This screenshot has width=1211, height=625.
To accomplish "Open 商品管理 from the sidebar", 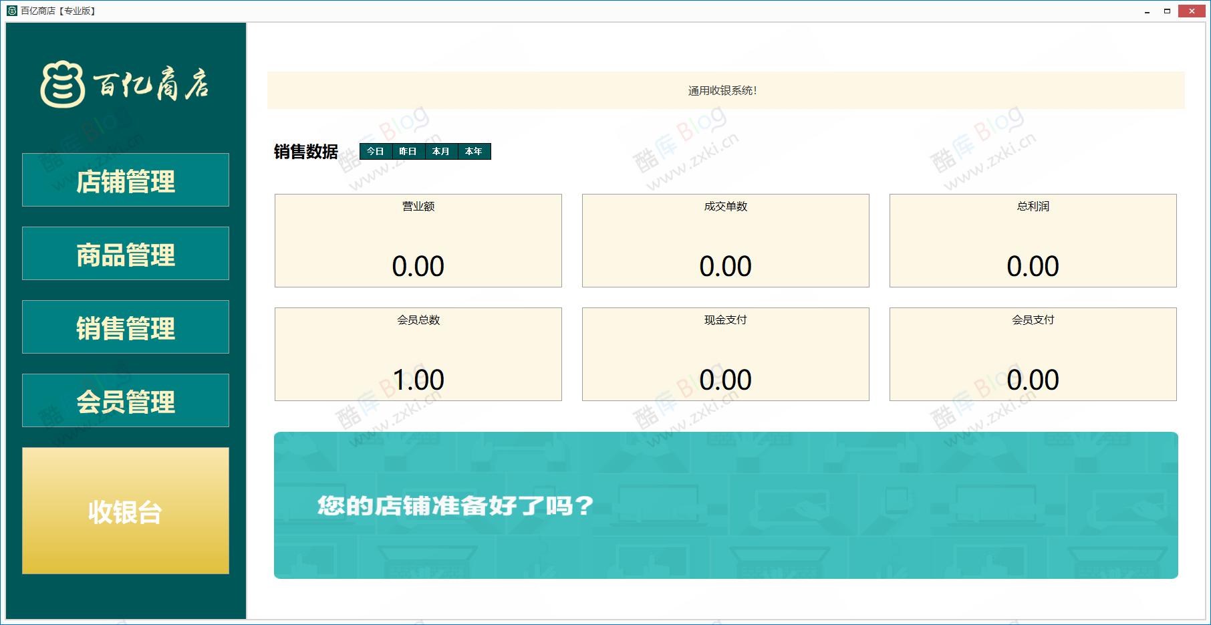I will (x=125, y=253).
